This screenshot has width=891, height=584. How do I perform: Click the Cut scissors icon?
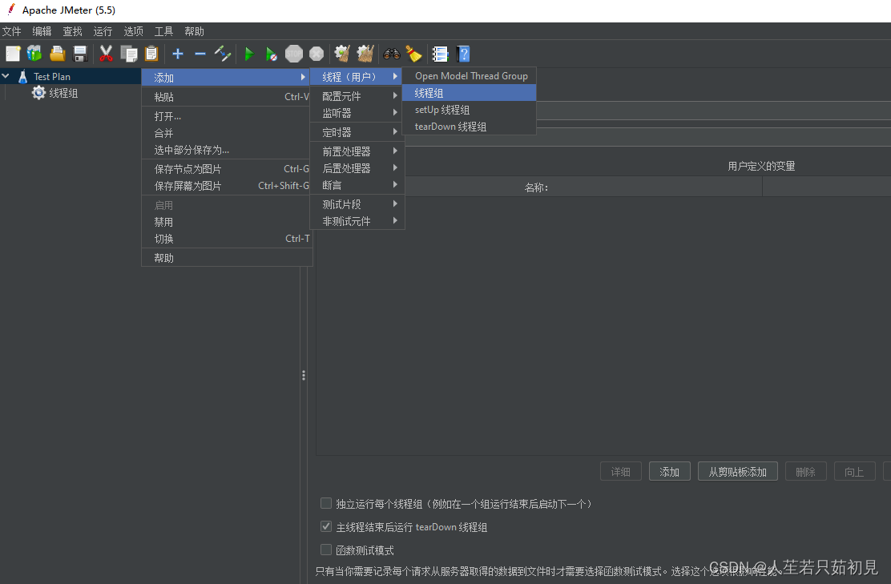tap(106, 54)
